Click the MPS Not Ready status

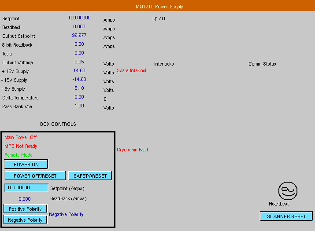21,147
